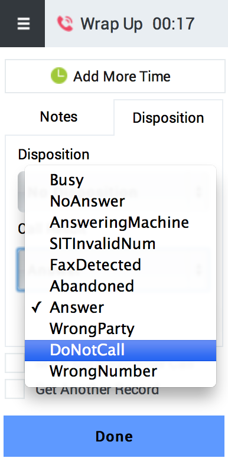
Task: Toggle the checkbox above Get Another Record
Action: pyautogui.click(x=15, y=363)
